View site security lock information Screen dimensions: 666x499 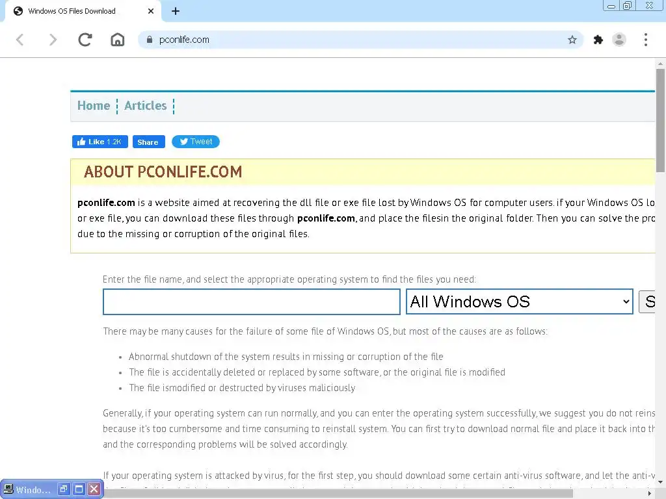[150, 40]
